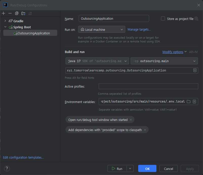This screenshot has height=175, width=203.
Task: Browse env file with the folder icon
Action: (189, 102)
